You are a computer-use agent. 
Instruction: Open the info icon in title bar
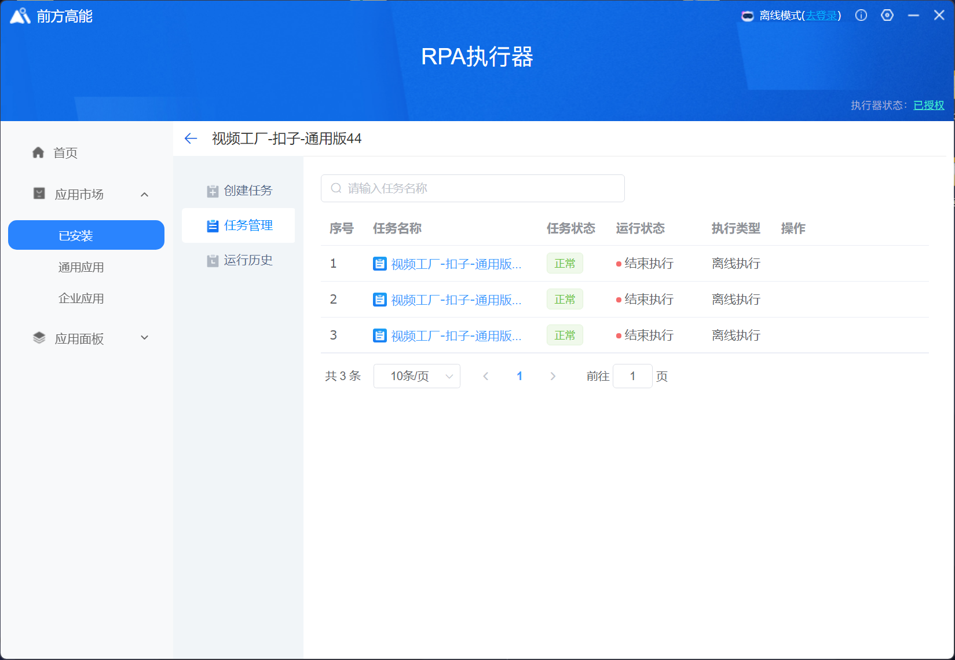[x=861, y=16]
